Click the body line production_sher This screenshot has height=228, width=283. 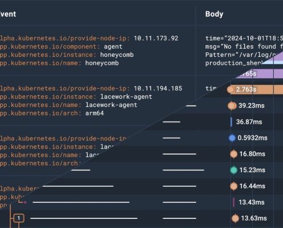tap(234, 63)
